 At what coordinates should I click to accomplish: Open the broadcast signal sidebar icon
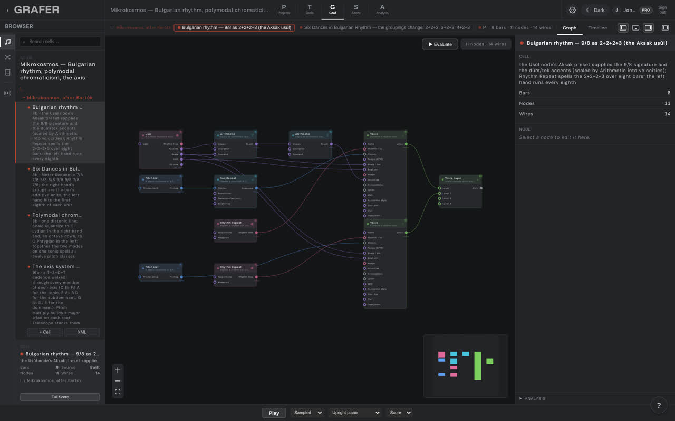click(7, 93)
